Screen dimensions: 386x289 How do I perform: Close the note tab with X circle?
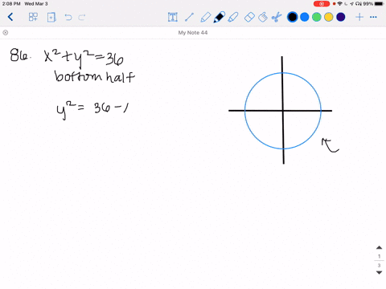[x=6, y=33]
